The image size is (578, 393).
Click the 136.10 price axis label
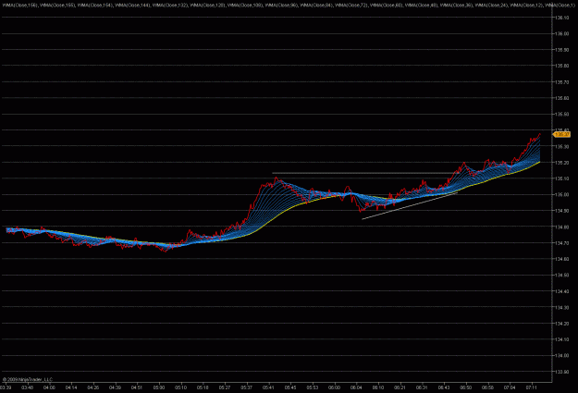(561, 18)
